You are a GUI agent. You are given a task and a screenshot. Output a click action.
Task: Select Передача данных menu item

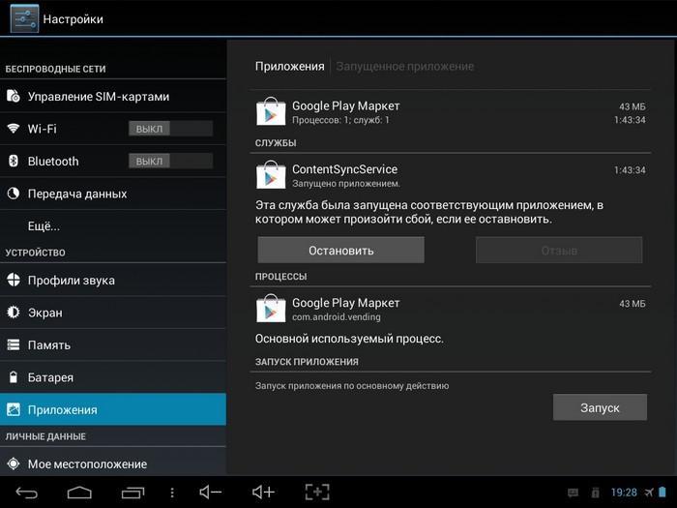click(x=113, y=194)
